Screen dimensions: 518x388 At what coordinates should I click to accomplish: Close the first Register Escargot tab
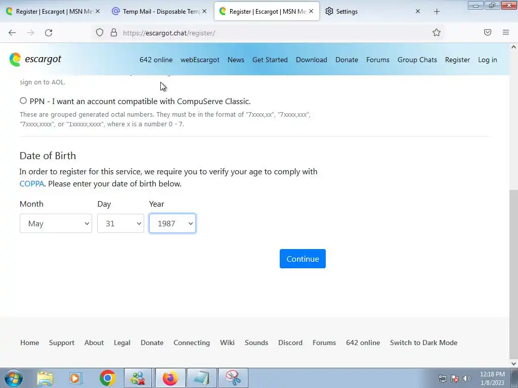click(x=98, y=11)
